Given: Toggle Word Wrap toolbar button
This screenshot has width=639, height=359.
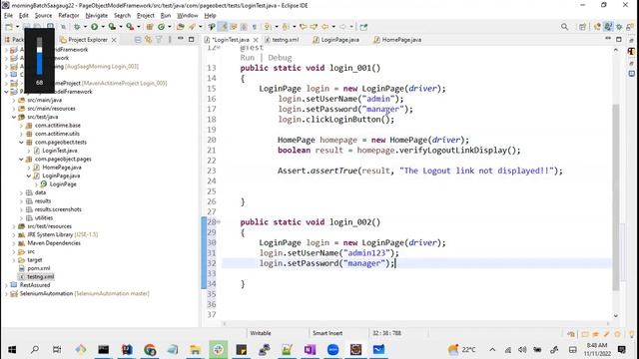Looking at the screenshot, I should [x=234, y=27].
